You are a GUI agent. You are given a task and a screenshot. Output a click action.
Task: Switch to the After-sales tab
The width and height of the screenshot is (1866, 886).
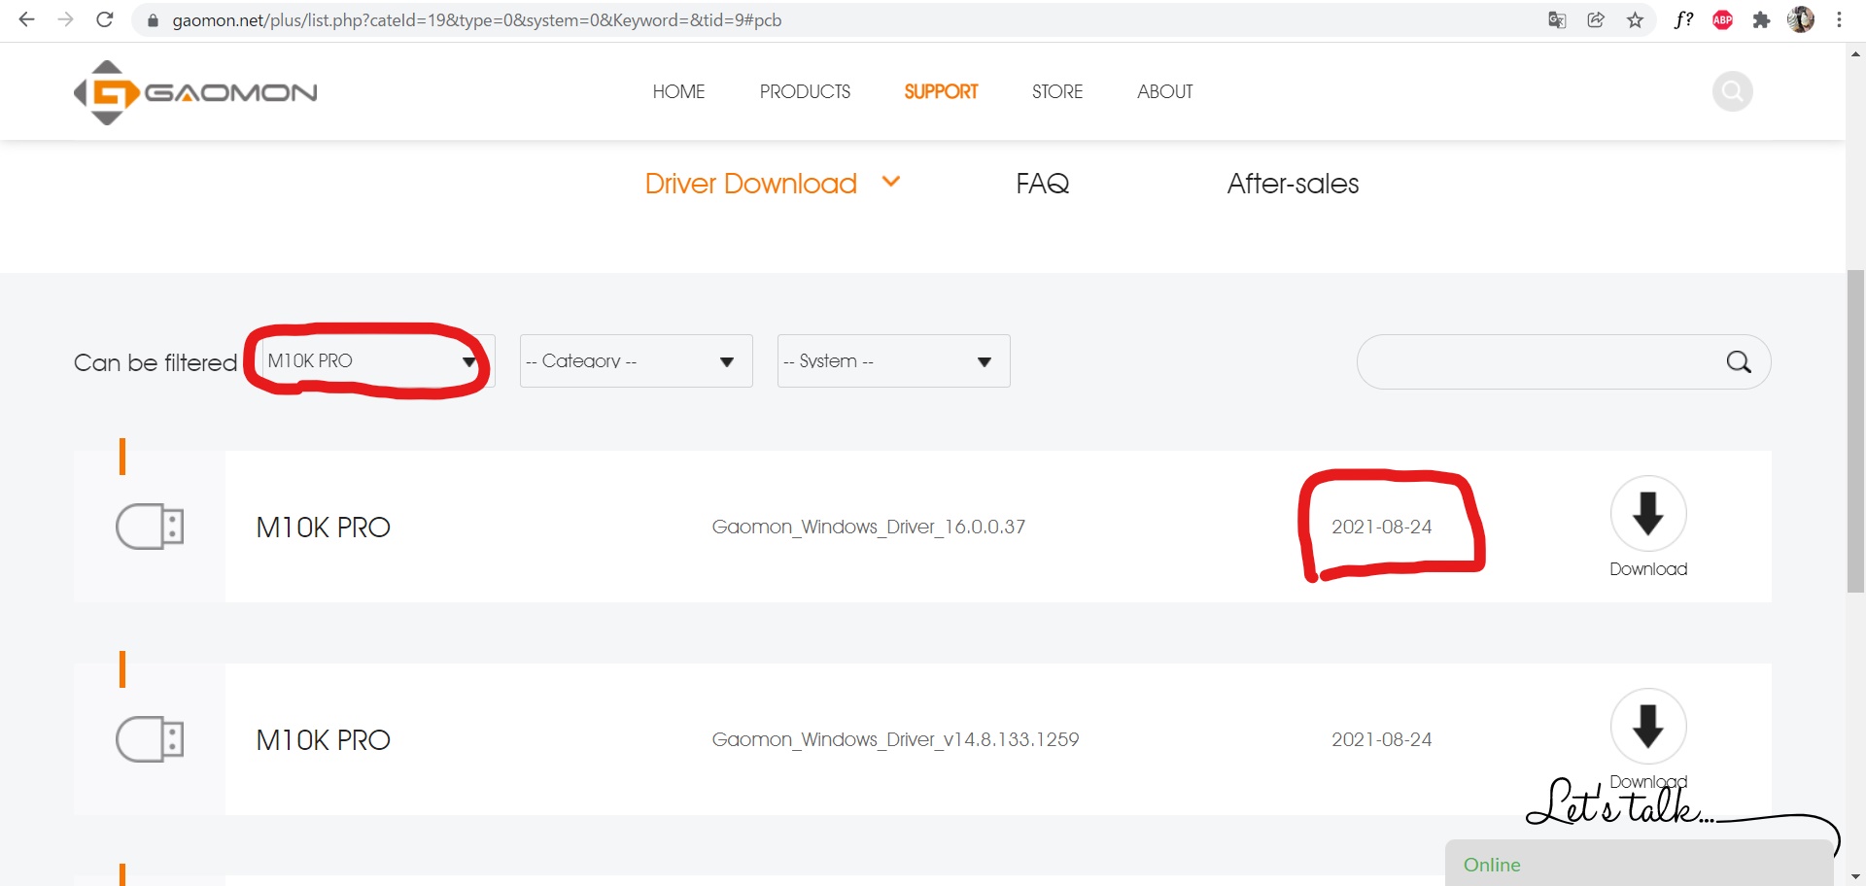(1293, 184)
